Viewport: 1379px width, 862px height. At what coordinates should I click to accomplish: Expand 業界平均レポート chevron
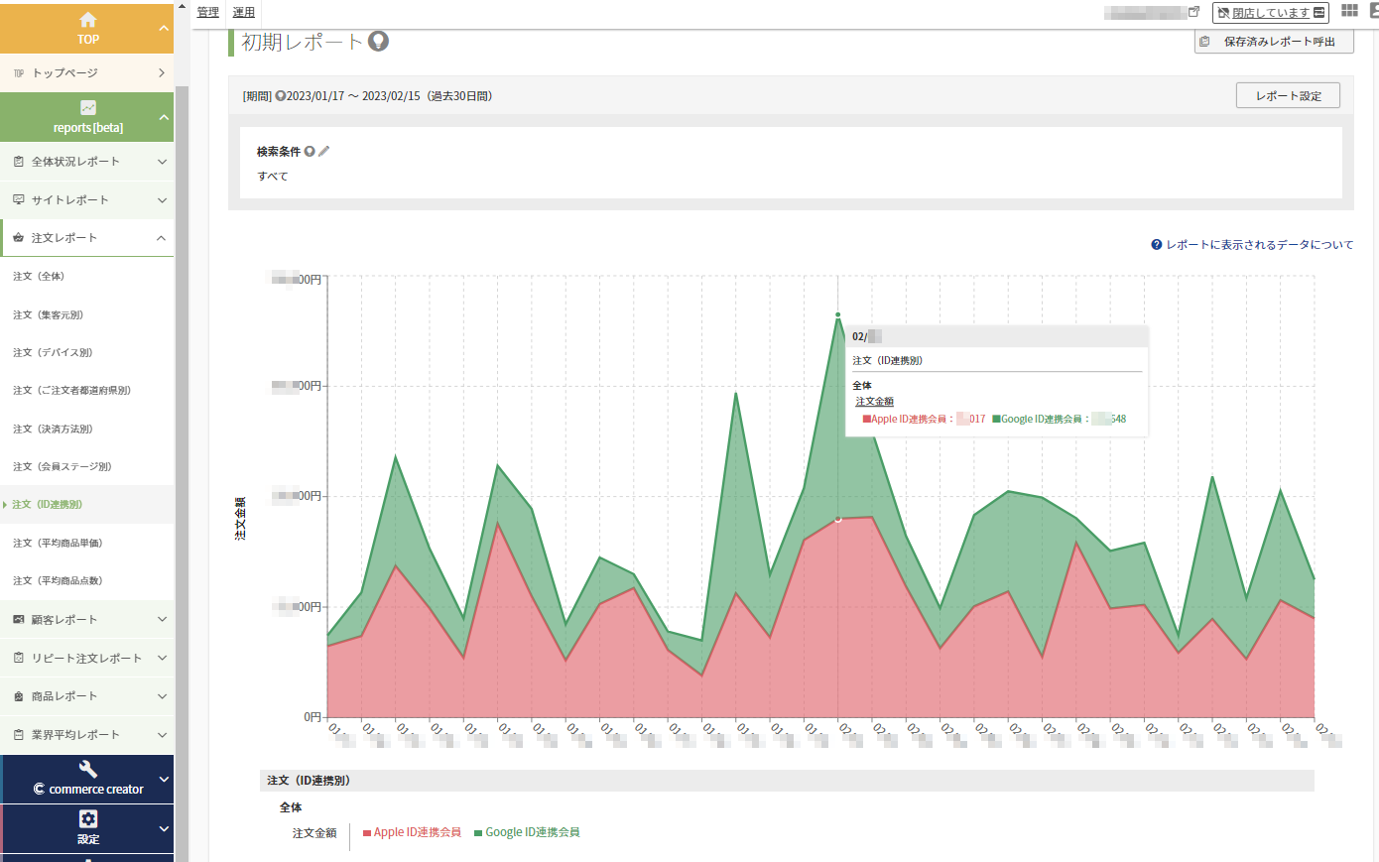coord(162,735)
